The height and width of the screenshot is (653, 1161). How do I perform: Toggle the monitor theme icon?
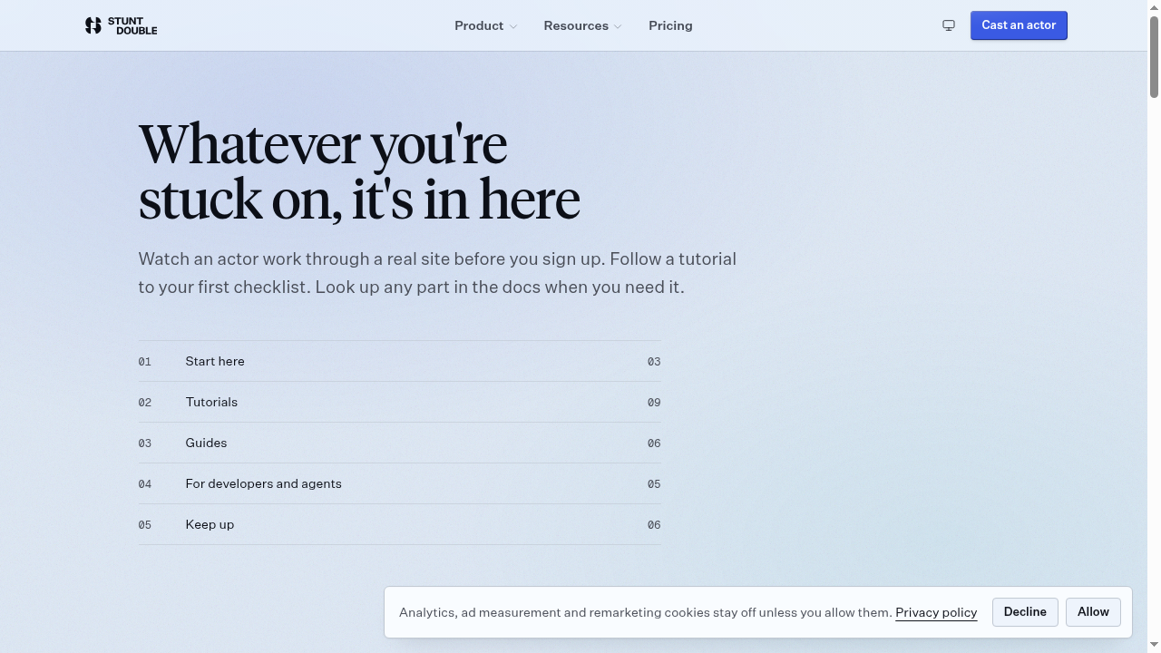click(949, 25)
